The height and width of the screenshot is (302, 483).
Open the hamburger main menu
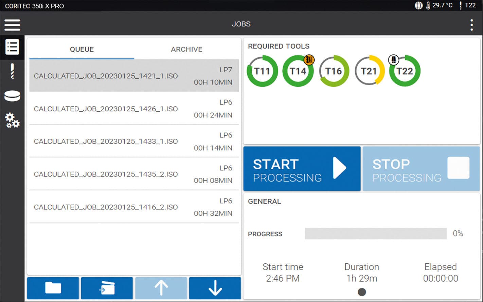(12, 24)
